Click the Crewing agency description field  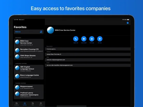pyautogui.click(x=88, y=49)
